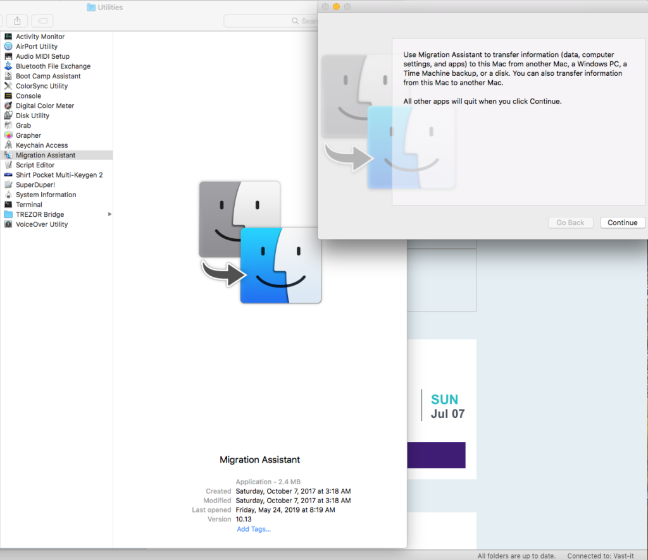
Task: Click the Keychain Access icon
Action: click(x=8, y=145)
